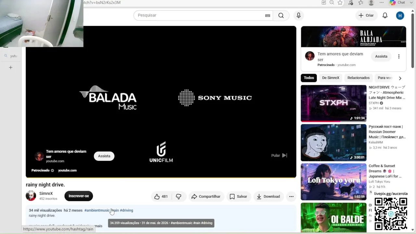Click the "Compartilhar" share button

point(206,196)
